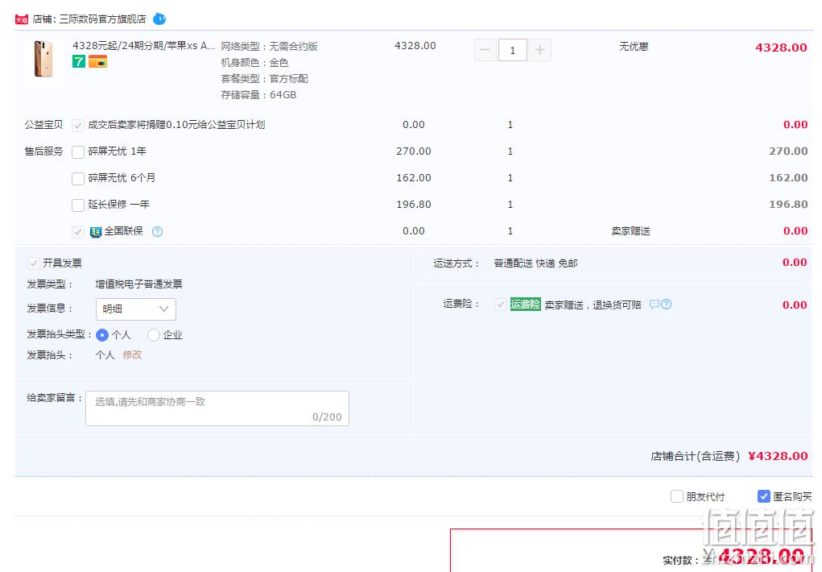The height and width of the screenshot is (572, 822).
Task: Click the 机身颜色：金色 spec text
Action: click(x=254, y=63)
